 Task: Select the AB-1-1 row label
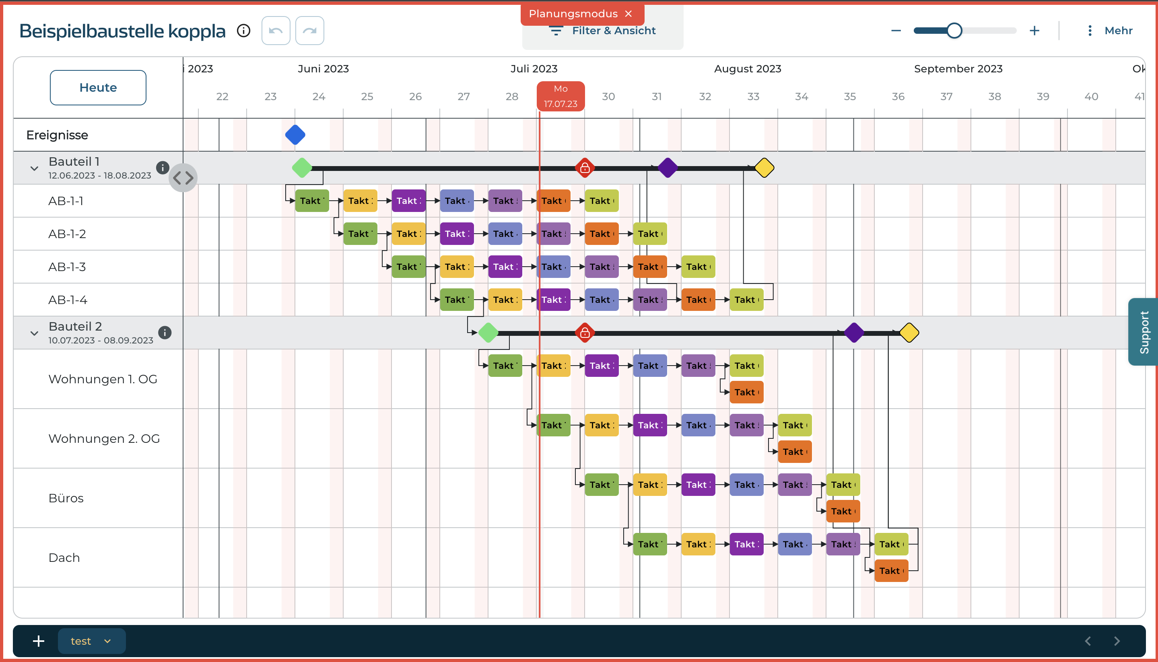pyautogui.click(x=66, y=201)
